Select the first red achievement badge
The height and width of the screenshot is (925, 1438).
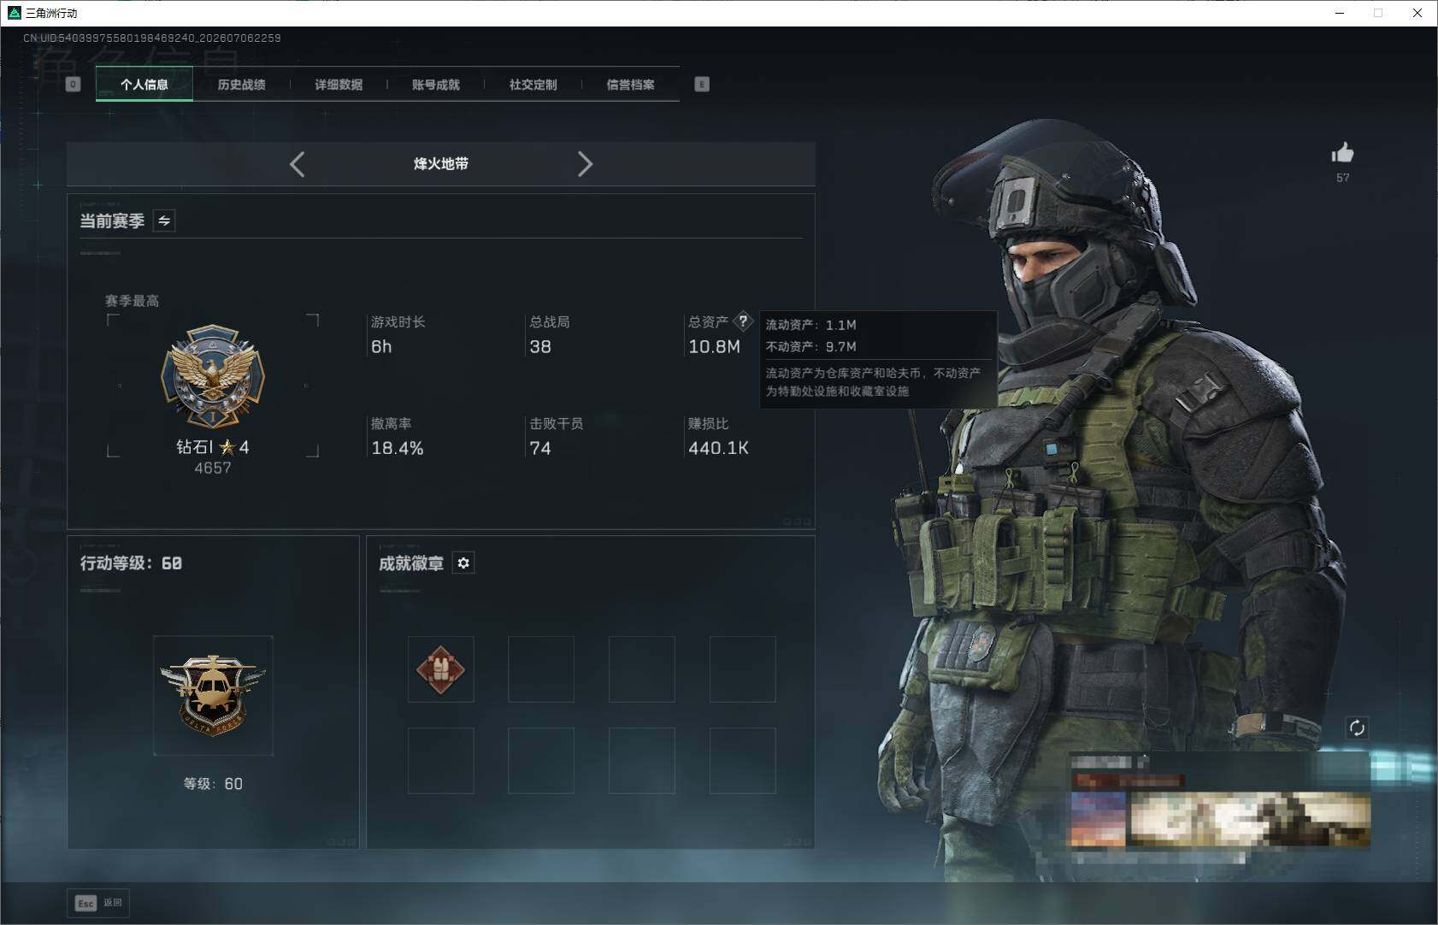tap(440, 669)
